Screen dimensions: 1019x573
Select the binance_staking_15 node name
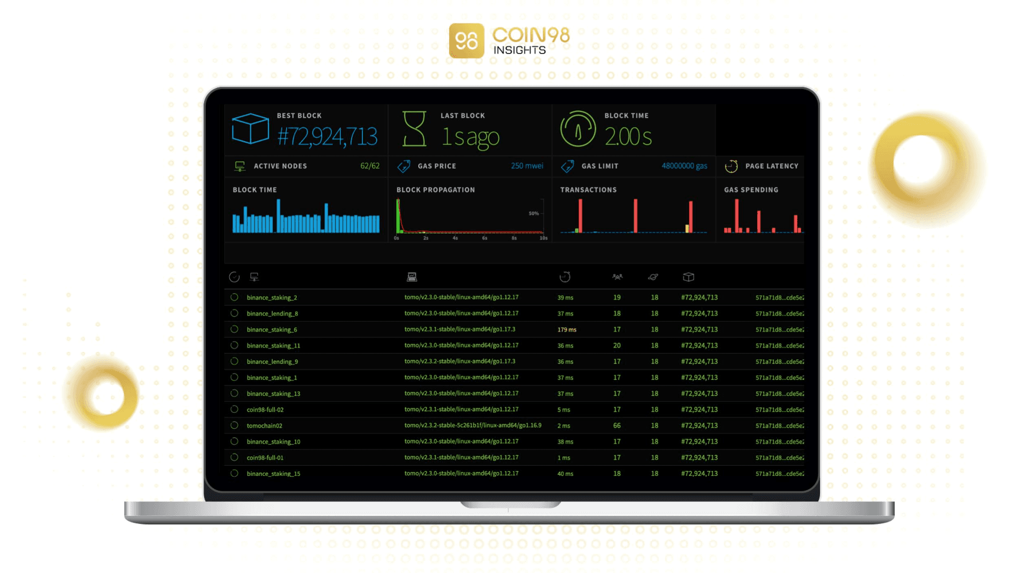click(x=273, y=474)
